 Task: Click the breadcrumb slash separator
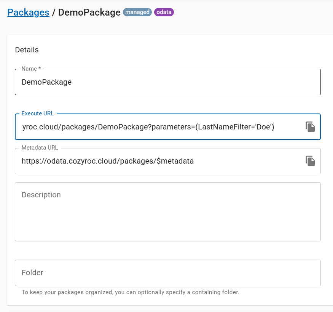54,12
